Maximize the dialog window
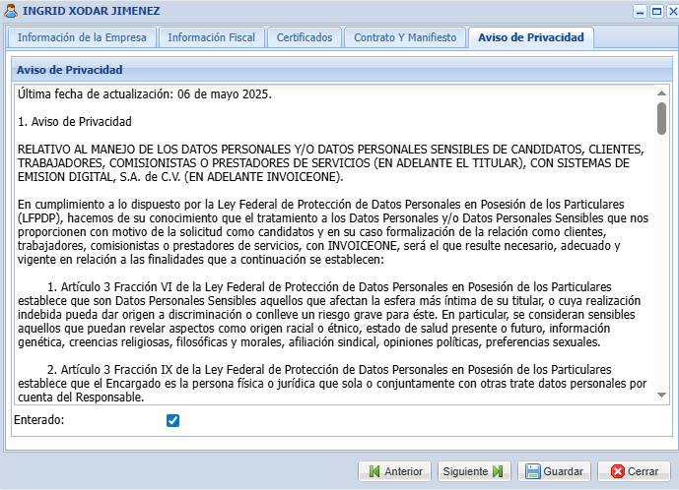The height and width of the screenshot is (490, 679). 654,12
